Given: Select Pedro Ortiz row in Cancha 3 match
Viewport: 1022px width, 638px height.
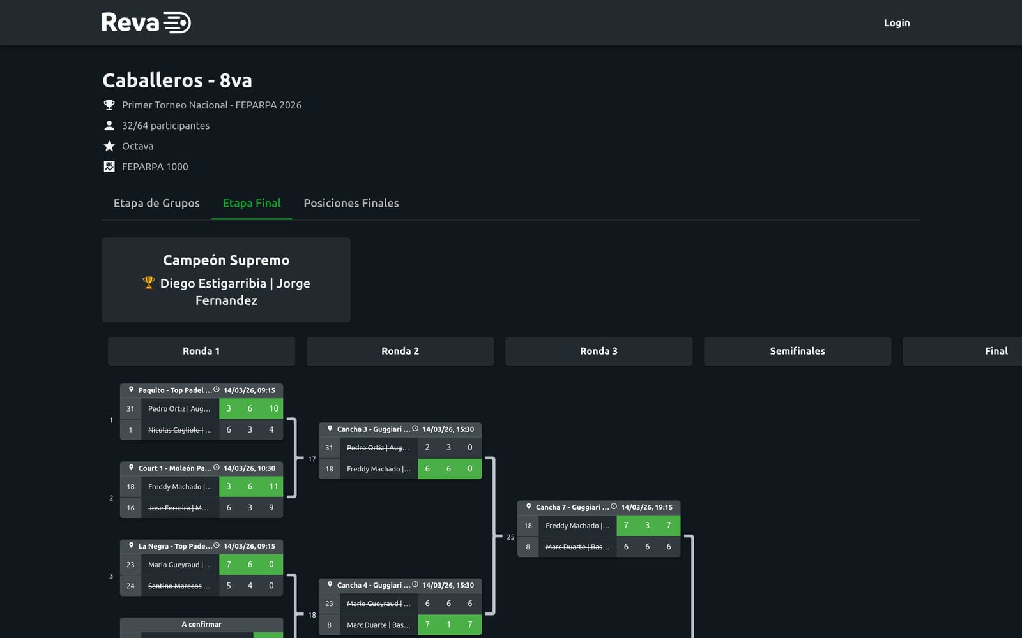Looking at the screenshot, I should (x=400, y=447).
